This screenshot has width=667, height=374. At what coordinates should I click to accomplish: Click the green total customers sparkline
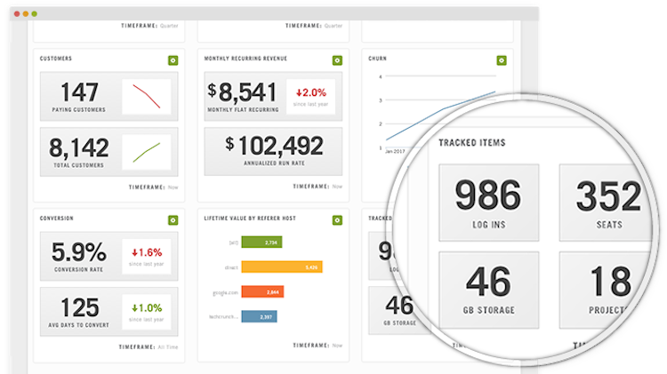click(147, 152)
